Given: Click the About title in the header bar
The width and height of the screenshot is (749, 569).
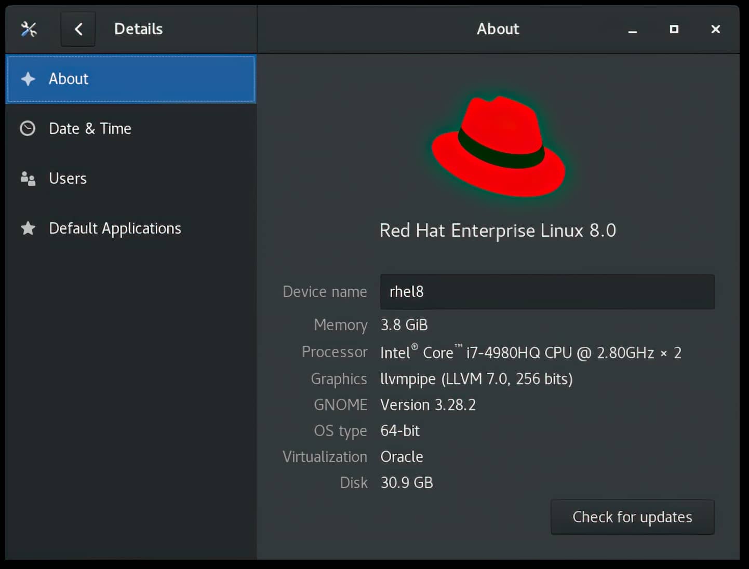Looking at the screenshot, I should tap(498, 29).
